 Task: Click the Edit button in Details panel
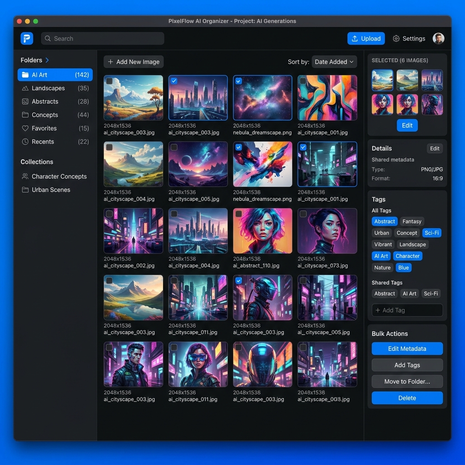click(435, 148)
